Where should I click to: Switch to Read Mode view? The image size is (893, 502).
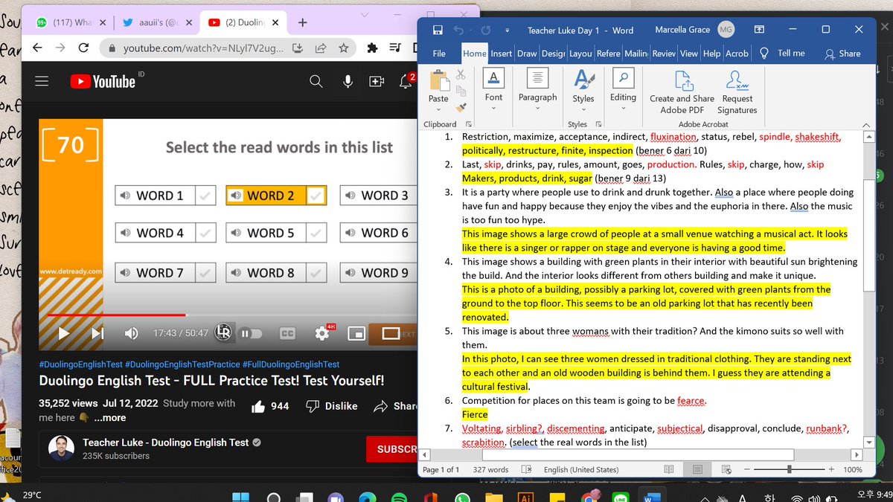click(x=669, y=470)
